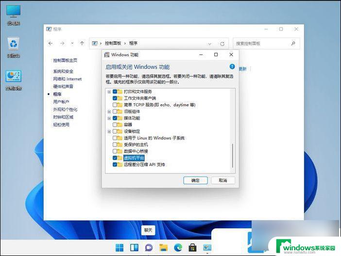The height and width of the screenshot is (256, 341).
Task: Uncheck 工作文件夹客户端 checkbox
Action: point(115,98)
